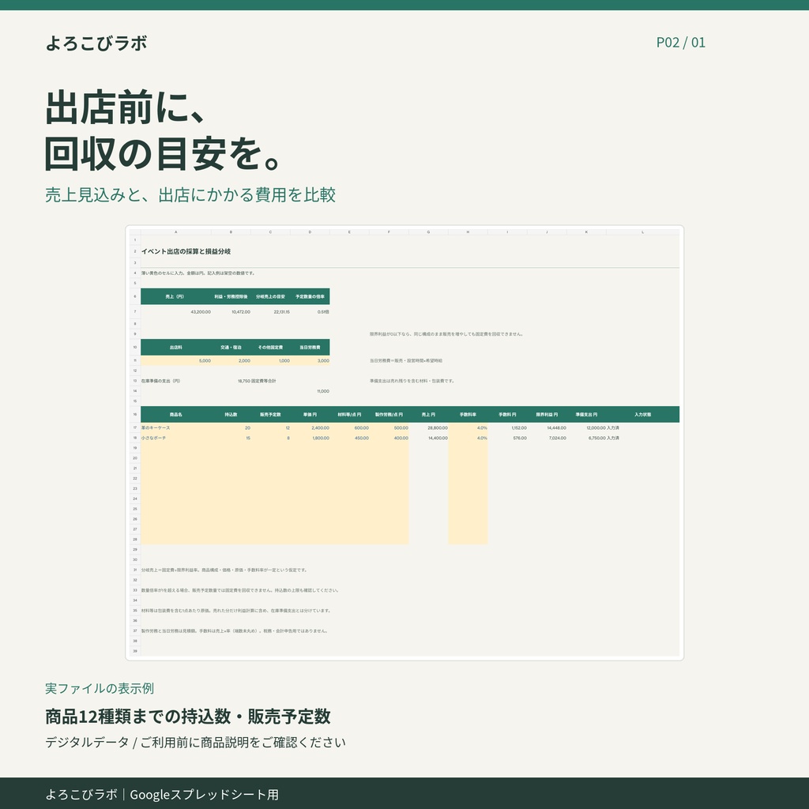Screen dimensions: 809x809
Task: Select the 商品名 column header
Action: (175, 414)
